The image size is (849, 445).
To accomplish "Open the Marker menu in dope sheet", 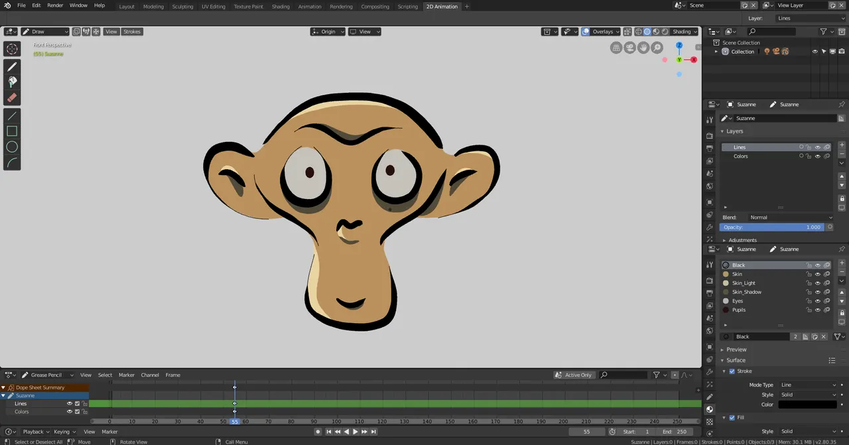I will coord(127,375).
